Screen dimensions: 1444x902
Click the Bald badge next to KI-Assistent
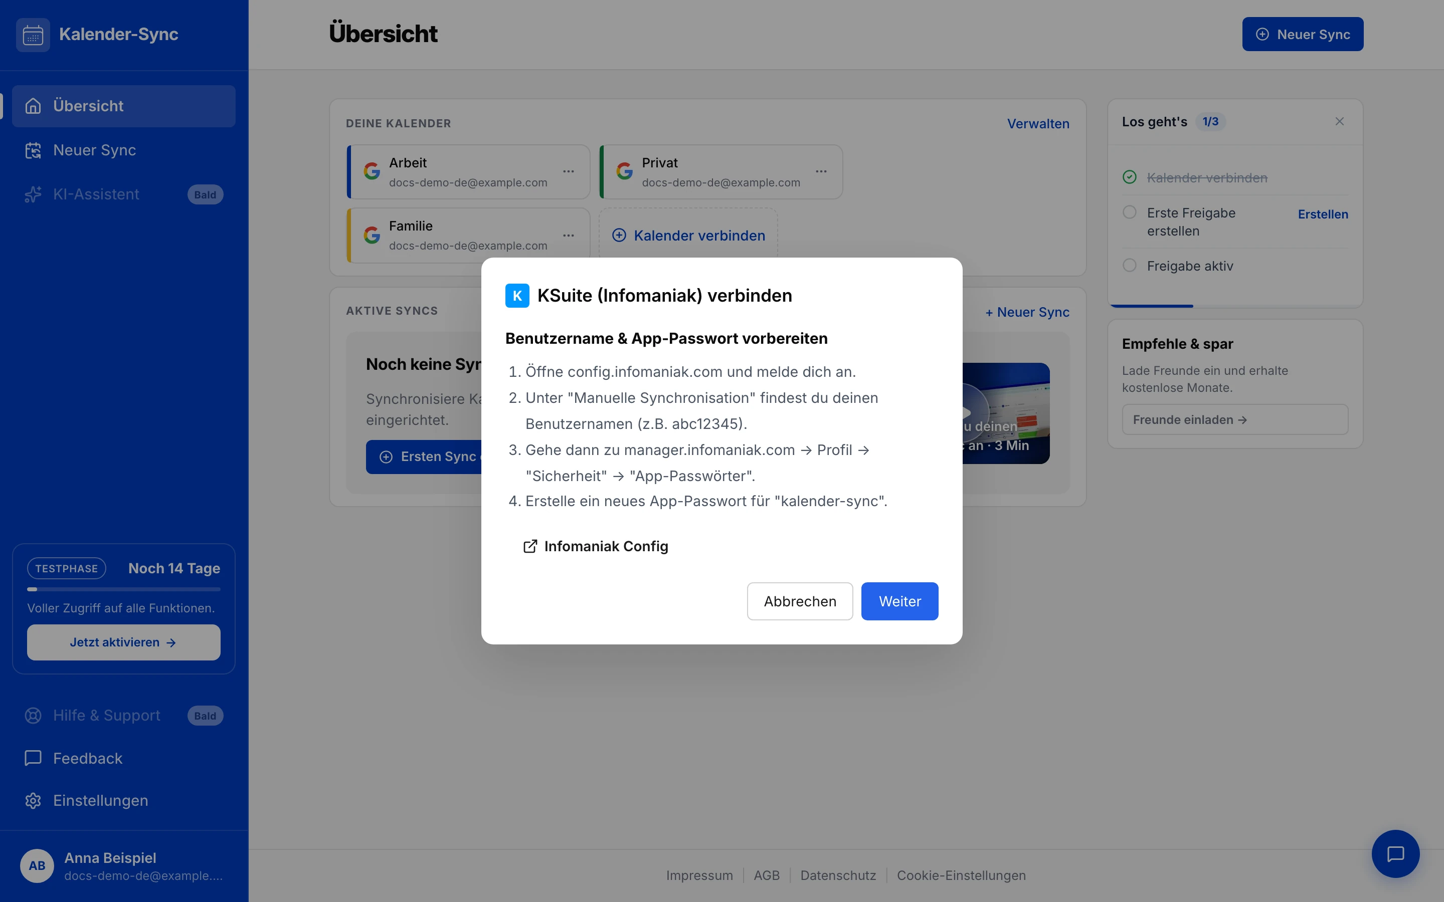[205, 194]
